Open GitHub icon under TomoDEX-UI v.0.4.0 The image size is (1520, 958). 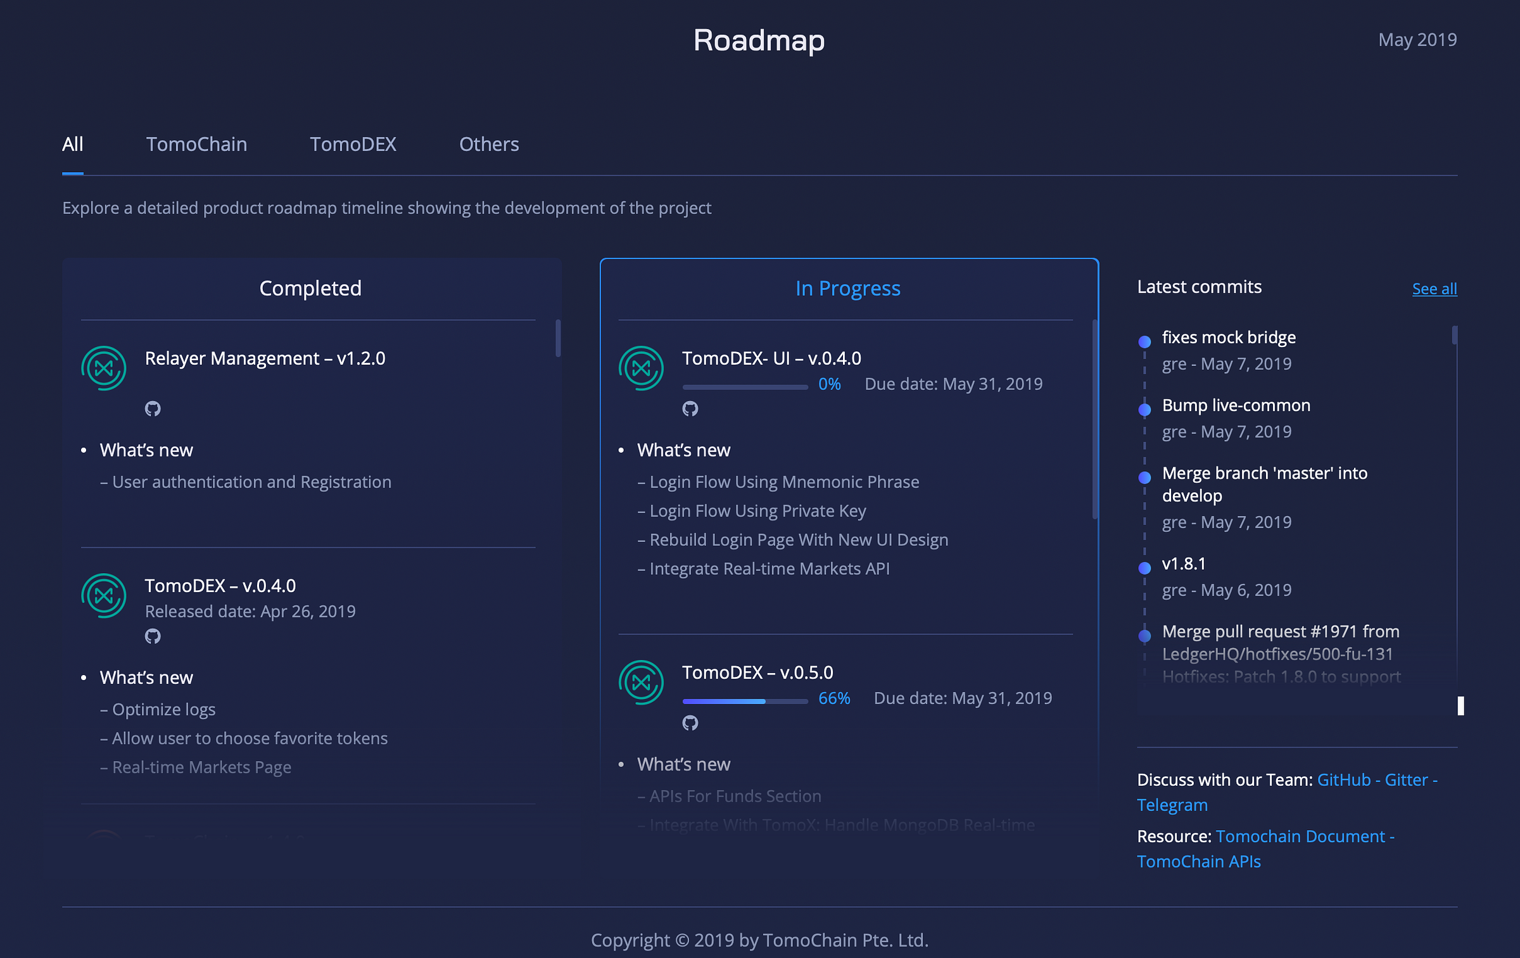point(690,408)
